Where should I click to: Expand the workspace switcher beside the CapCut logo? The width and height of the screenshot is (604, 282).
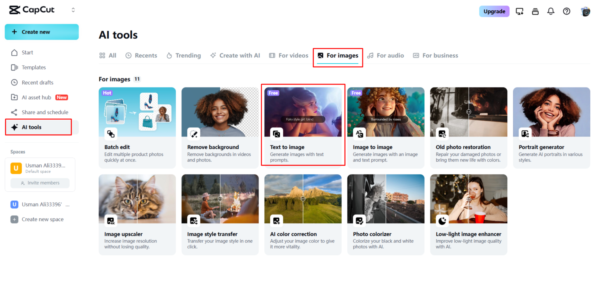pyautogui.click(x=73, y=10)
